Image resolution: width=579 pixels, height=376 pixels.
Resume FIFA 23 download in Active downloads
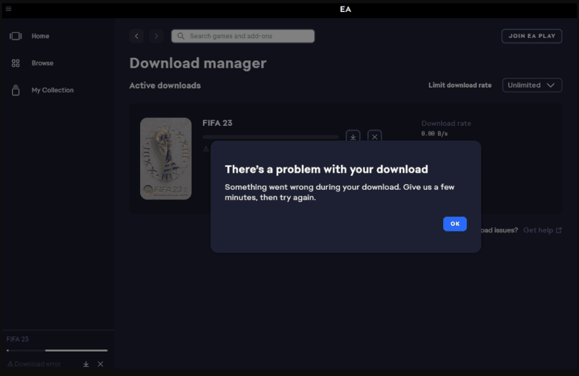[353, 135]
